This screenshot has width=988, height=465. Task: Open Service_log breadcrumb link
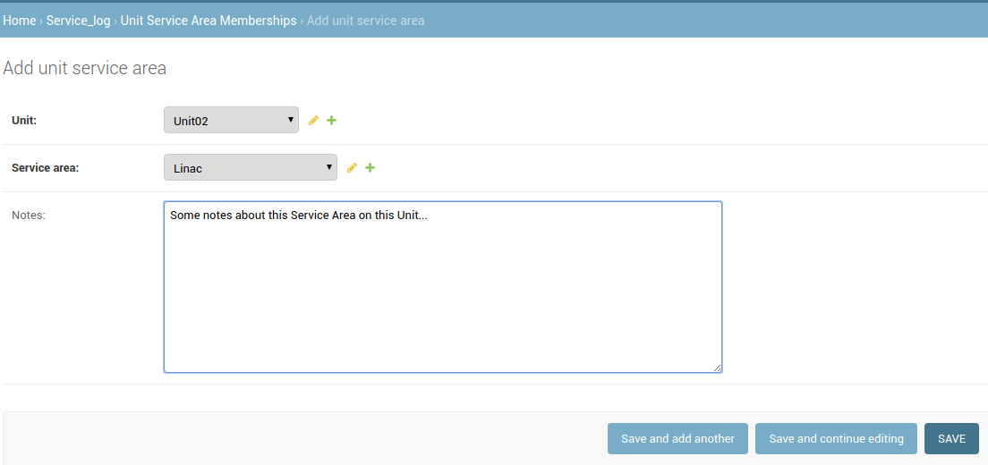78,21
